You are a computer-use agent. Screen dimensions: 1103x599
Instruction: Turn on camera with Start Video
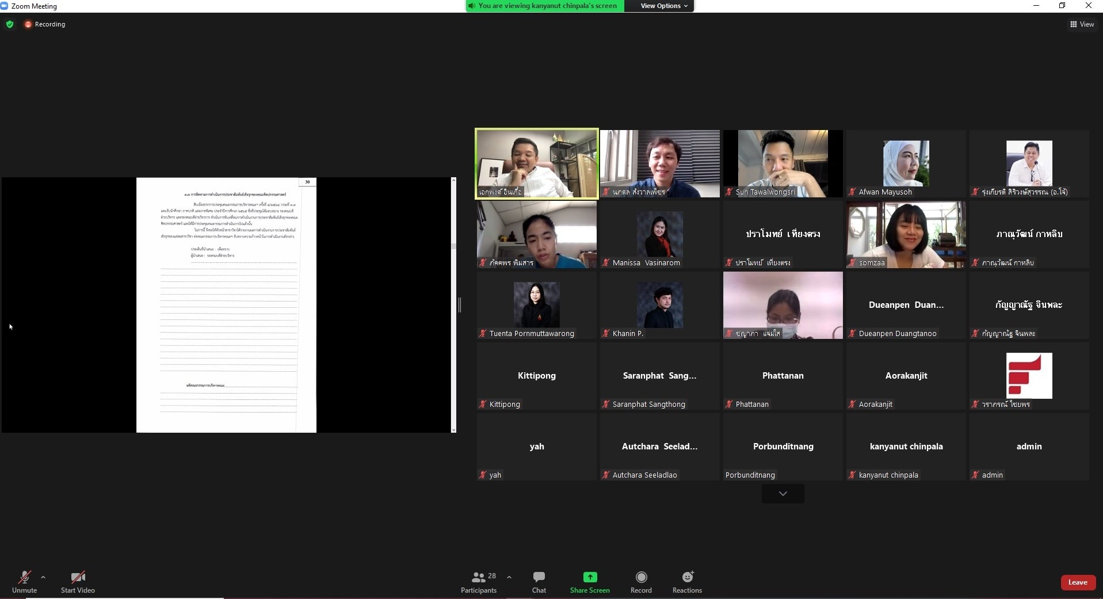78,577
